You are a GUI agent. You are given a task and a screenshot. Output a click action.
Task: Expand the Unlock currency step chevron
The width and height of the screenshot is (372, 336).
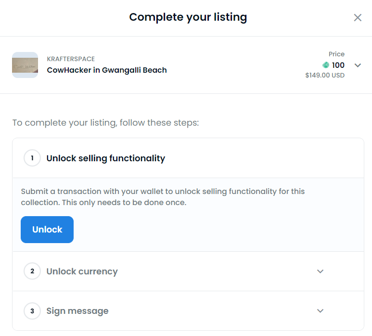pos(321,271)
